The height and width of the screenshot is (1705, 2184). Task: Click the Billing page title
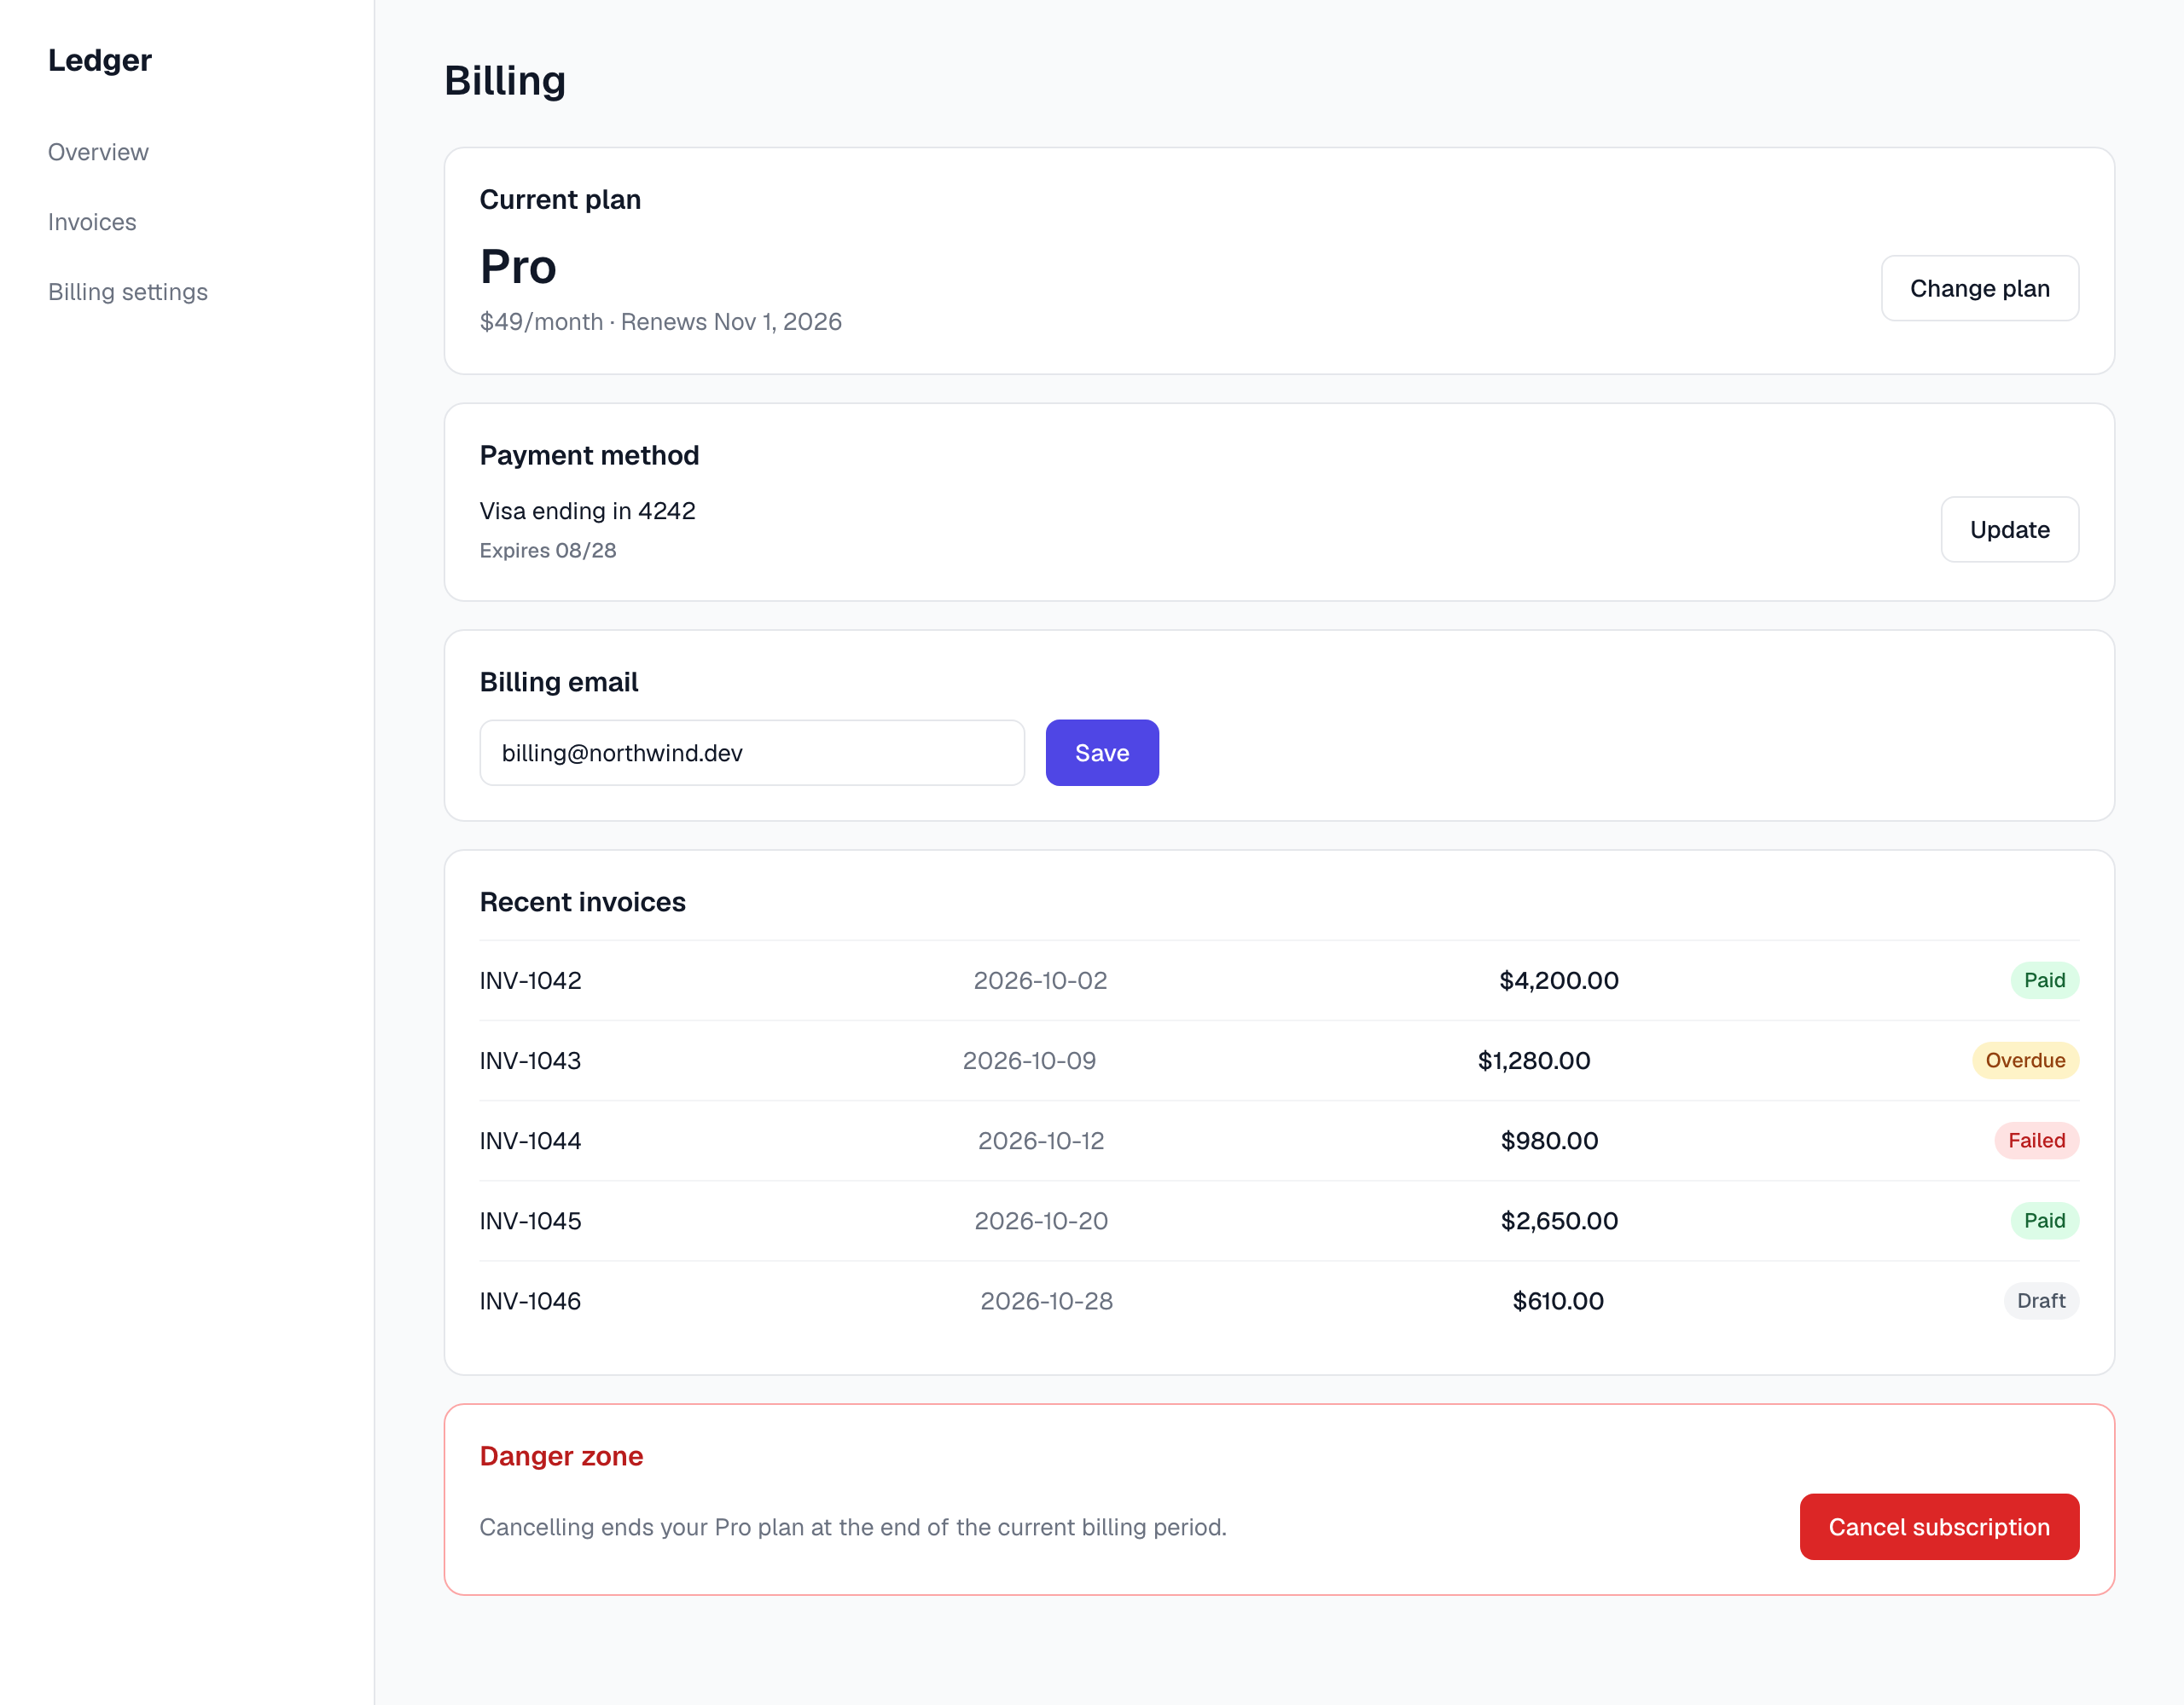pyautogui.click(x=505, y=81)
